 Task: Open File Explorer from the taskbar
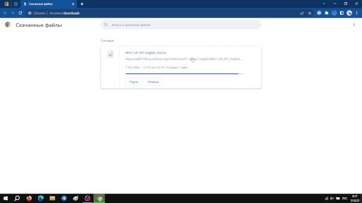click(x=53, y=198)
